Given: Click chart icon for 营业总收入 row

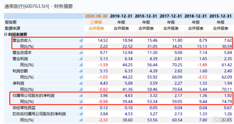Looking at the screenshot, I should tap(81, 40).
